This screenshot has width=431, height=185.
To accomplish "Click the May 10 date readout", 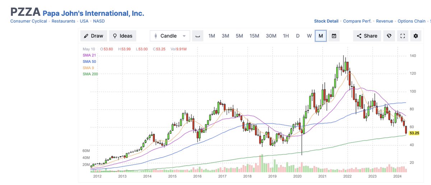I will click(x=89, y=48).
